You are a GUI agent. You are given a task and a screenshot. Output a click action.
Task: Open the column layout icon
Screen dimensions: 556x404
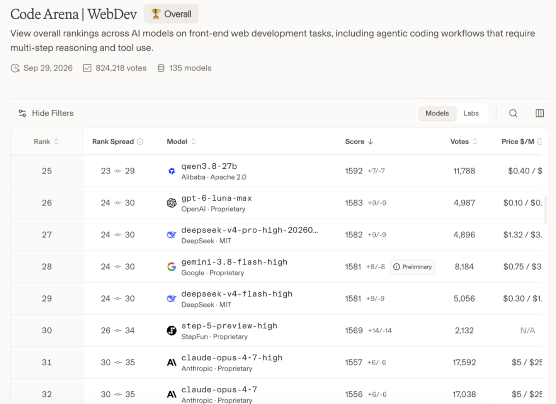coord(540,113)
